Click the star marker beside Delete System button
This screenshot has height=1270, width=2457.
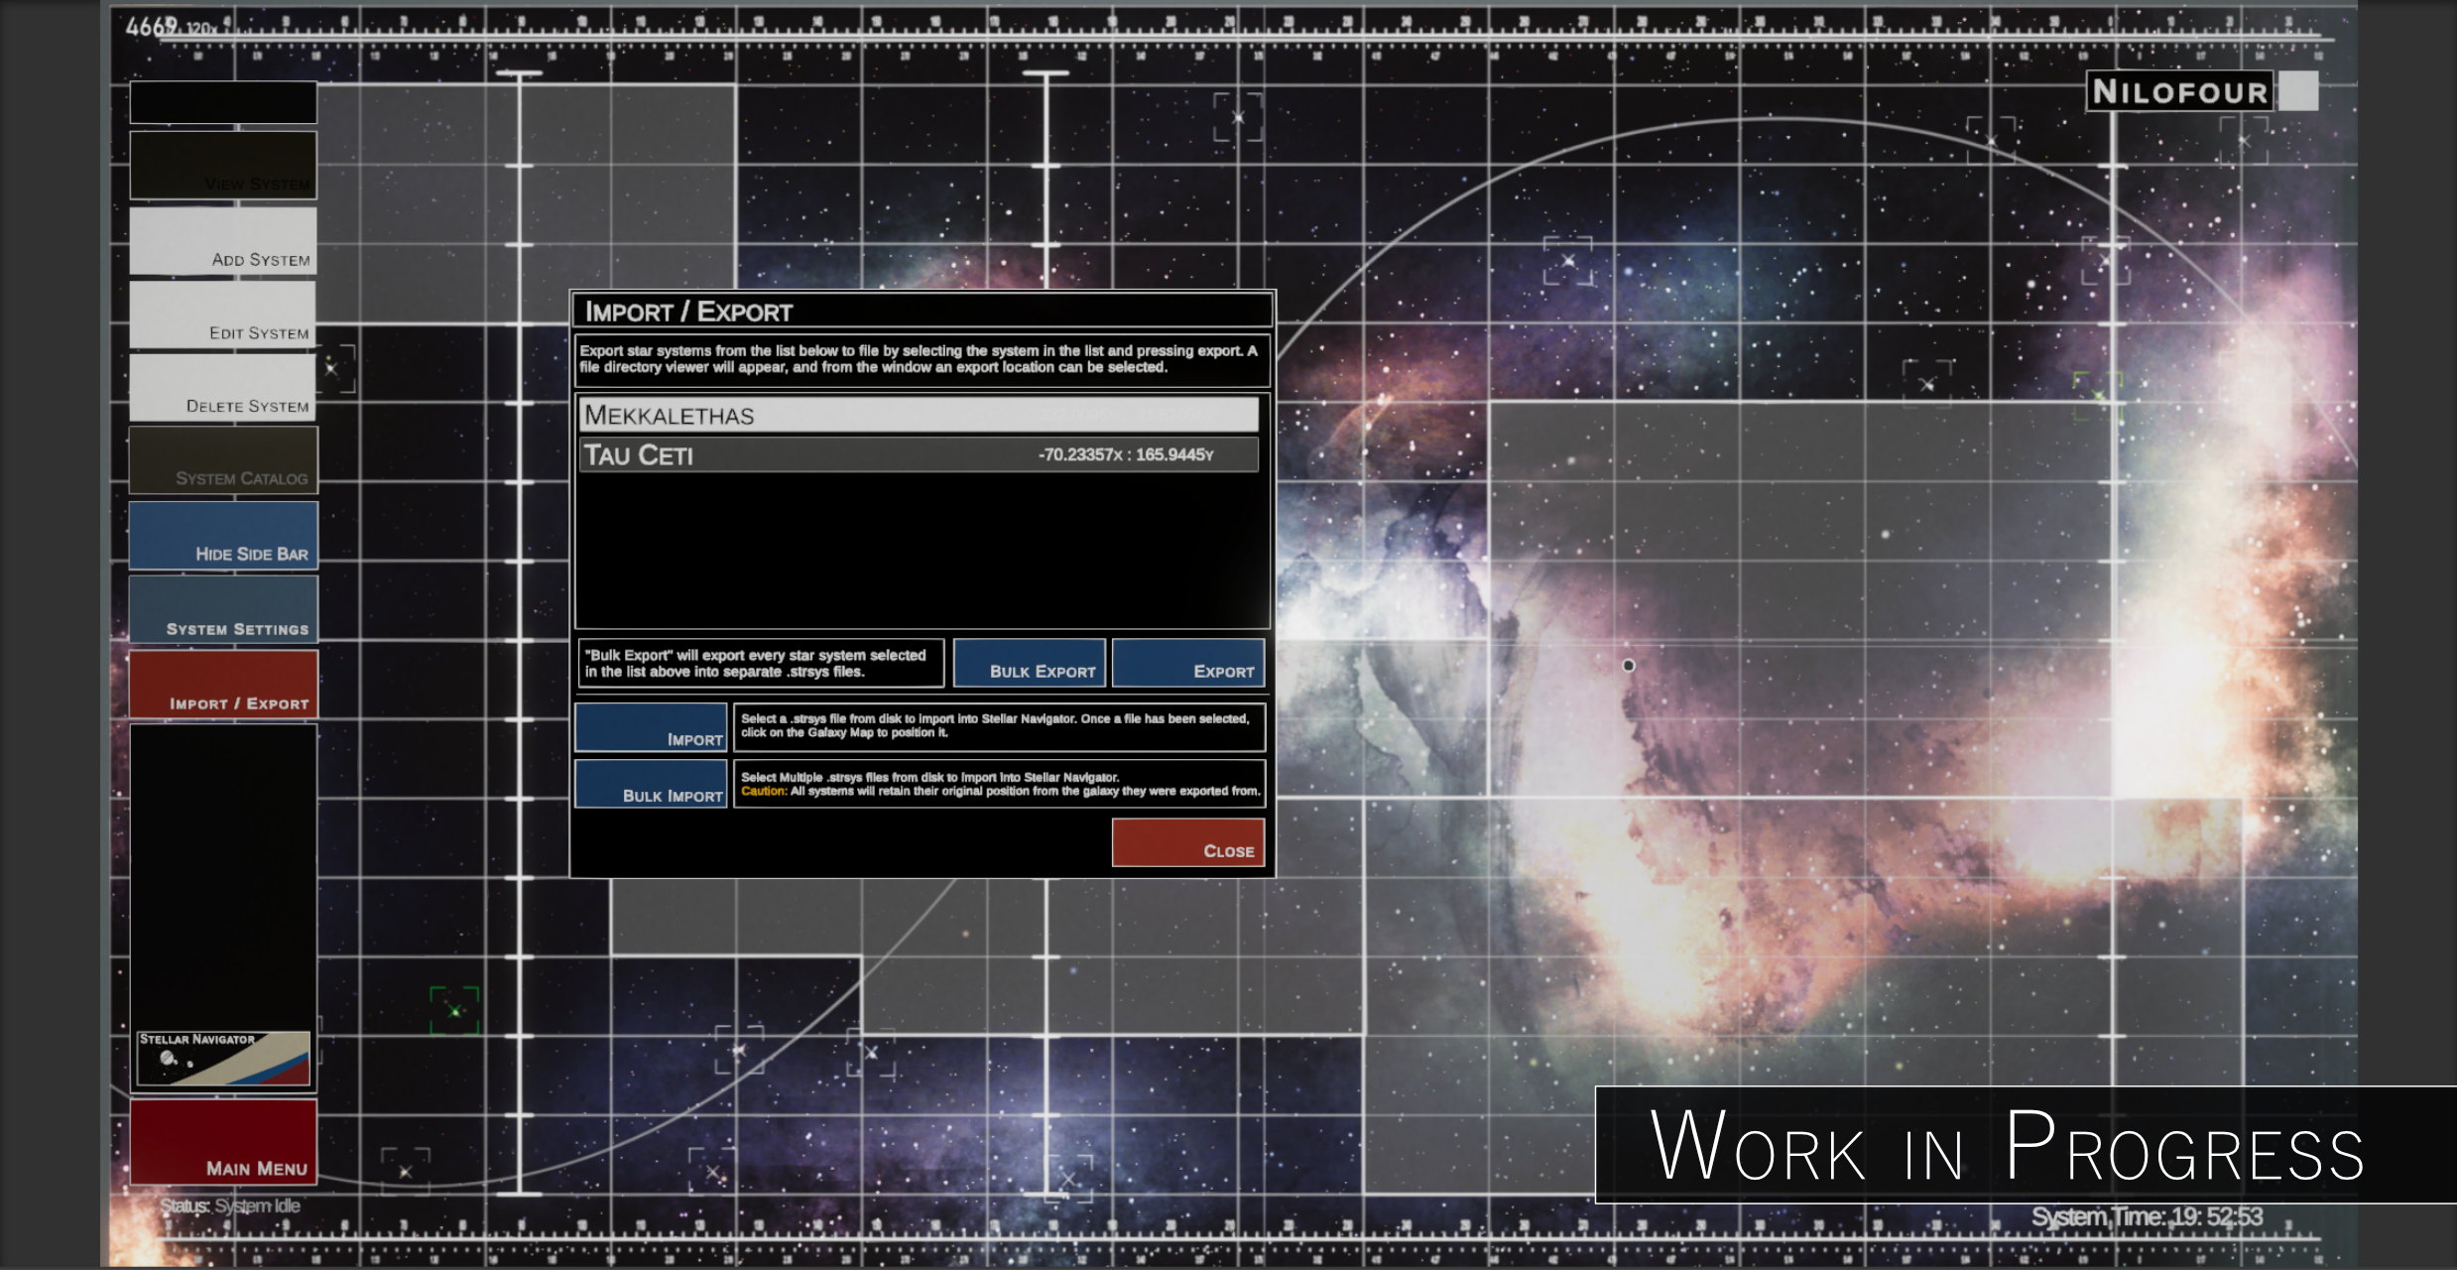(332, 369)
